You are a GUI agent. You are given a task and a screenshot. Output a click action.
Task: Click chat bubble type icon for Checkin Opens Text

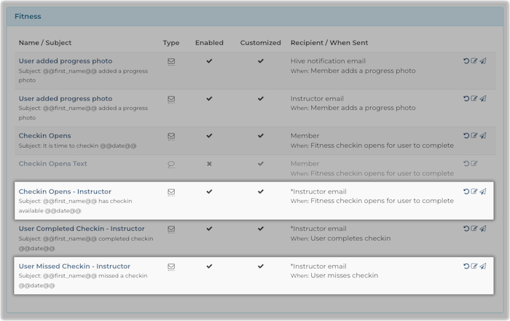click(x=171, y=164)
